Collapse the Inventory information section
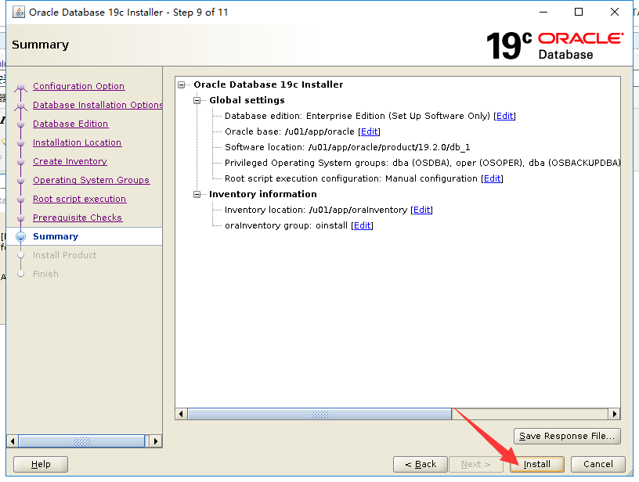This screenshot has height=482, width=639. (197, 194)
